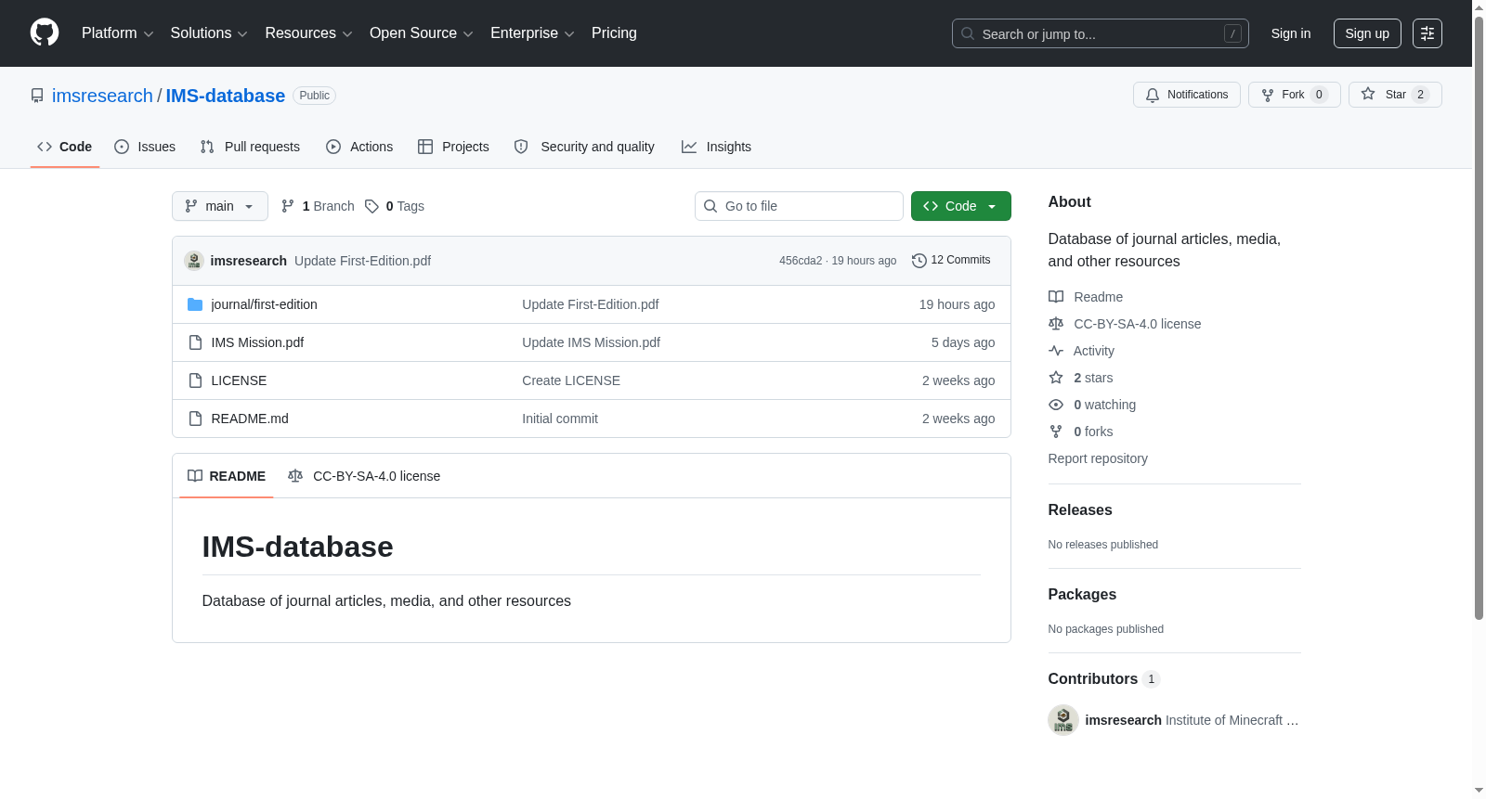Select the README tab in the file viewer
The height and width of the screenshot is (799, 1486).
click(x=227, y=476)
